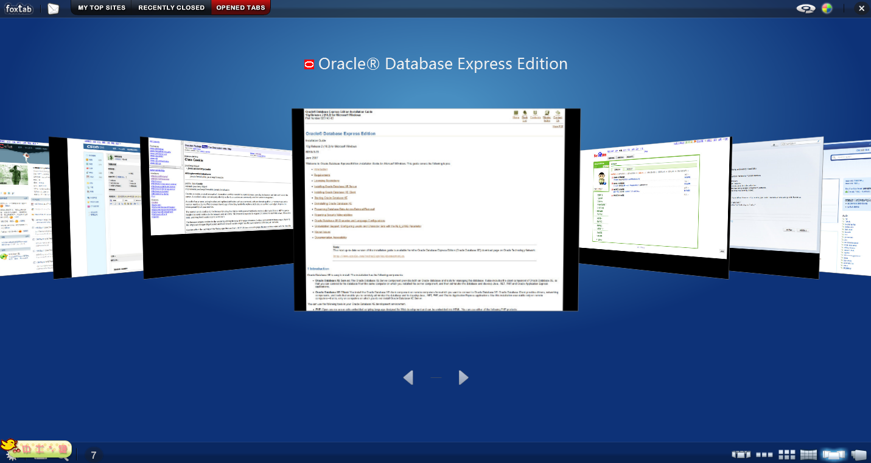The height and width of the screenshot is (463, 871).
Task: Choose the curved wall layout icon
Action: (808, 454)
